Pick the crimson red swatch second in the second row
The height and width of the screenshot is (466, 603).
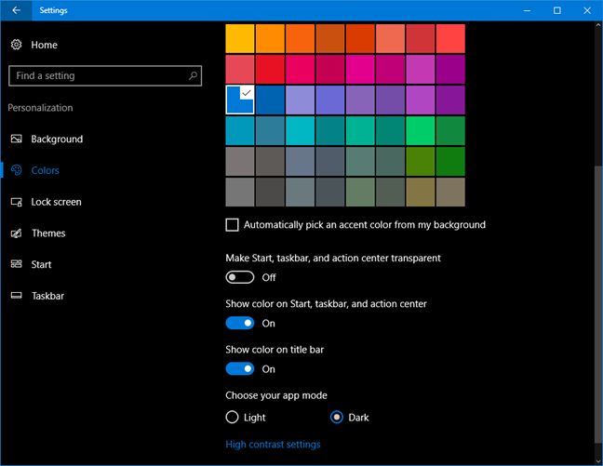click(x=270, y=69)
